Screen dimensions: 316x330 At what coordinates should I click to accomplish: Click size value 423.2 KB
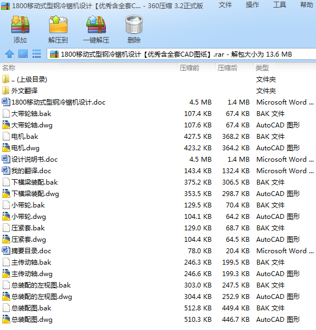point(198,148)
